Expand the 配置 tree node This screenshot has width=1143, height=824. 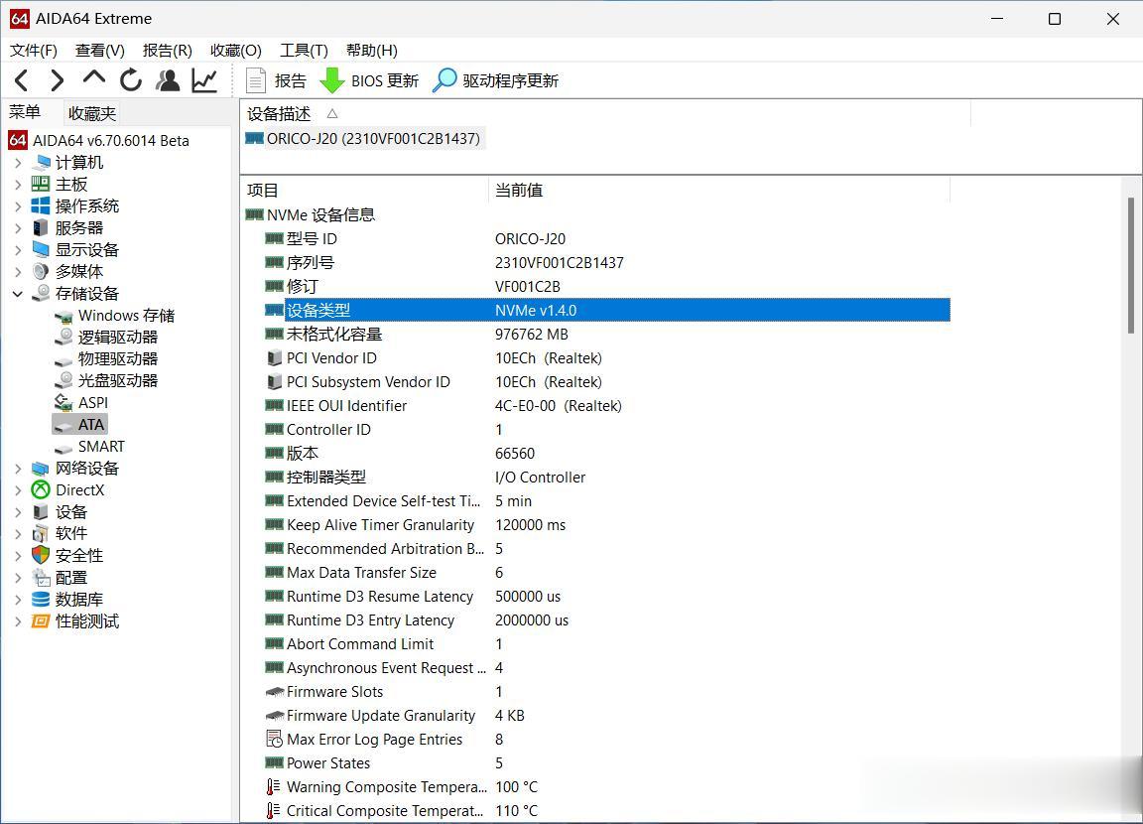tap(18, 578)
